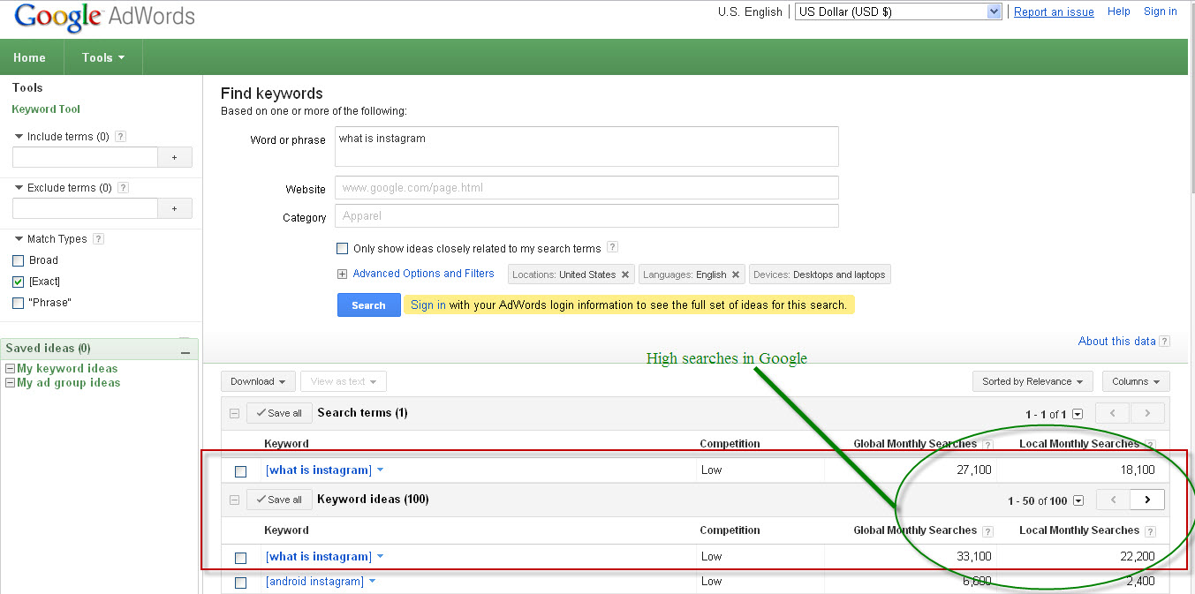
Task: Click the Advanced Options and Filters link
Action: pyautogui.click(x=424, y=274)
